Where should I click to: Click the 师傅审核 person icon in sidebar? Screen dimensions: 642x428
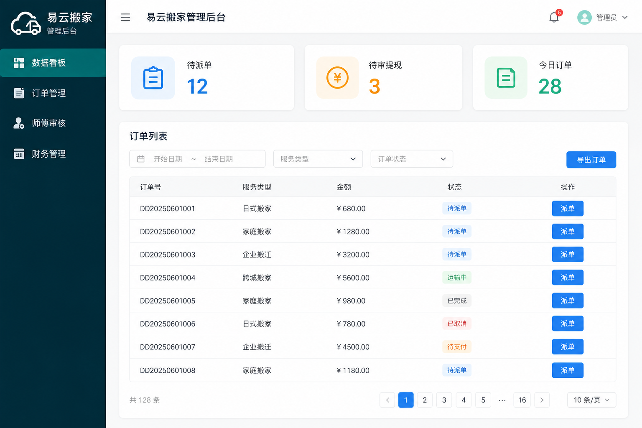19,123
